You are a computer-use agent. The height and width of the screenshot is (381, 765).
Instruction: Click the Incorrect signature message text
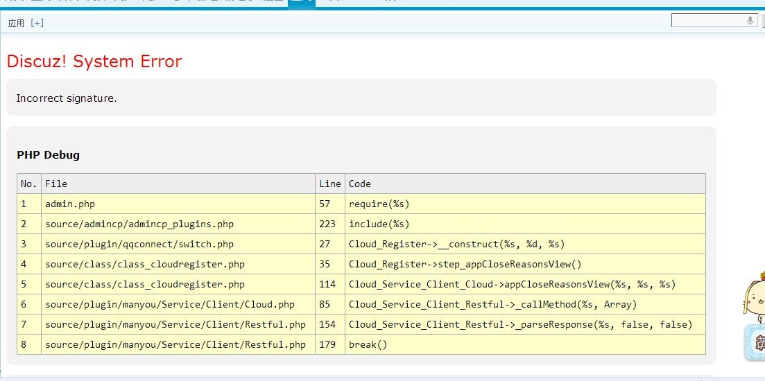click(x=67, y=98)
